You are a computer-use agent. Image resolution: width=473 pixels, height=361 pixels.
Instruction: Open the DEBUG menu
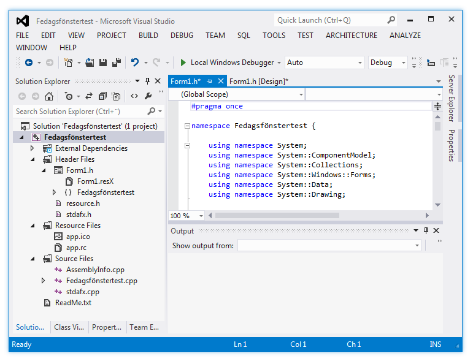(x=182, y=36)
